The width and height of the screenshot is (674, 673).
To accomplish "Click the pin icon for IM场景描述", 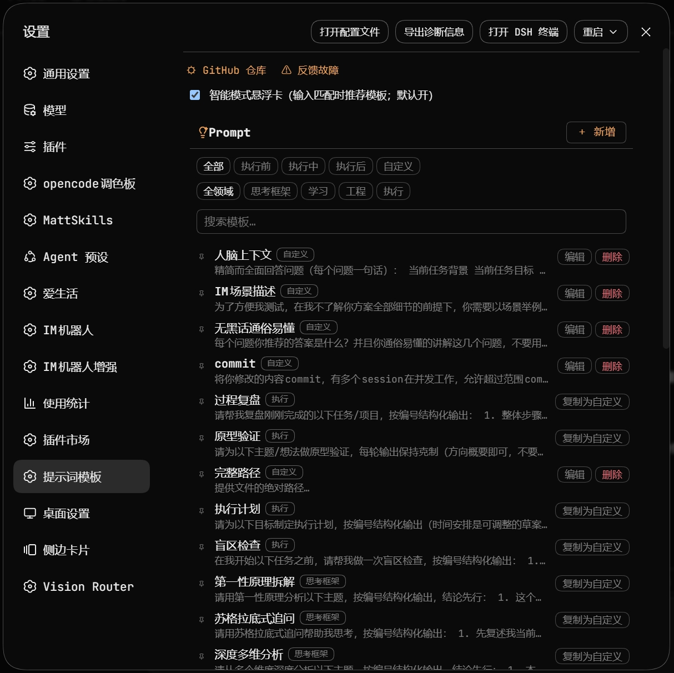I will pos(202,293).
